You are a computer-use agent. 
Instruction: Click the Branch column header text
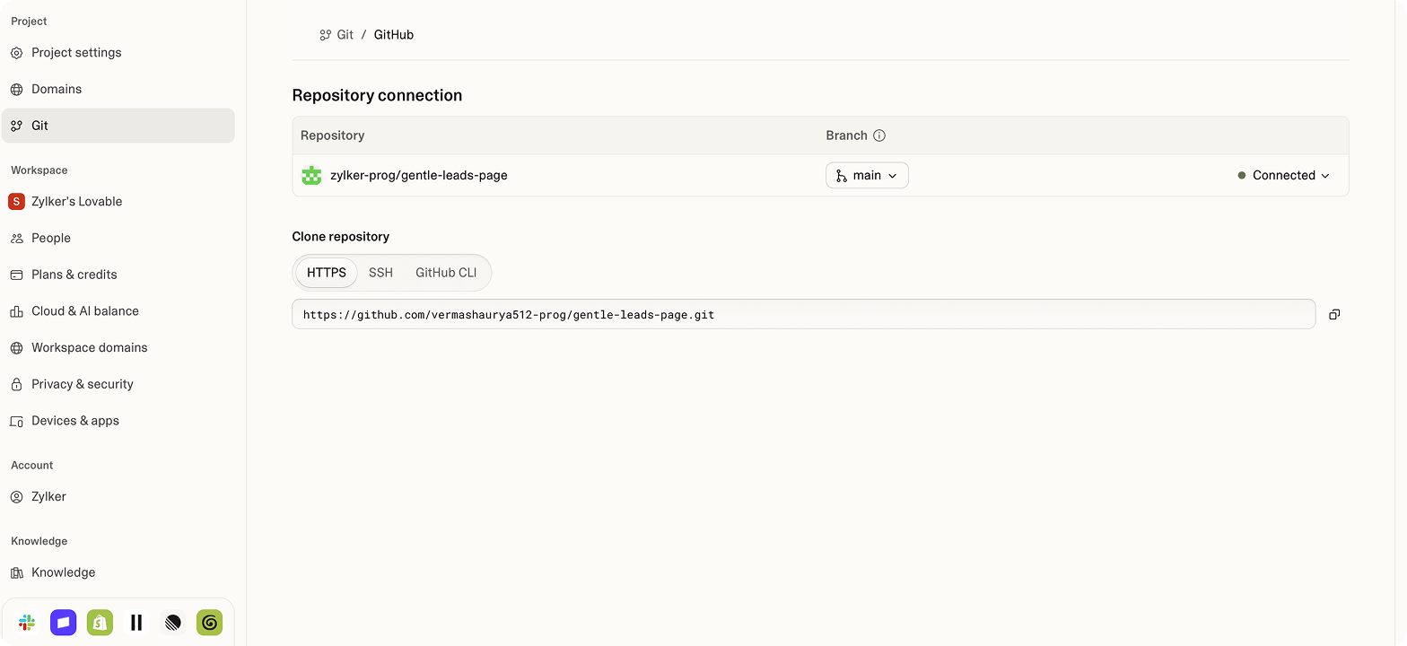[x=846, y=135]
